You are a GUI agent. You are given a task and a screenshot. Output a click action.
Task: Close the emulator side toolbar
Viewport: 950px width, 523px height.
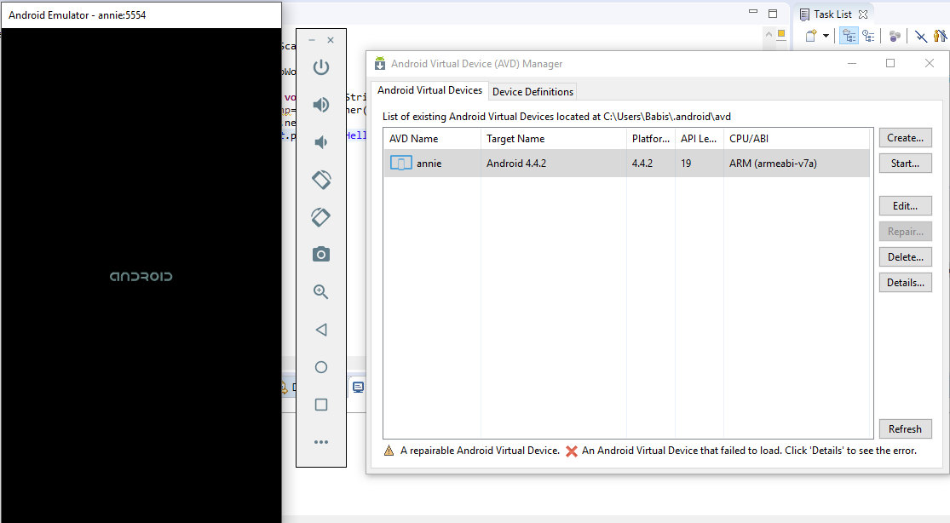[331, 40]
